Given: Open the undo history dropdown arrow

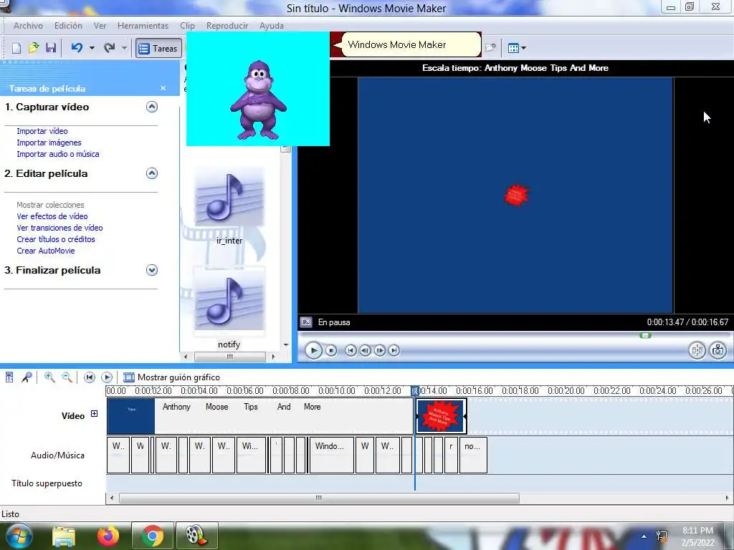Looking at the screenshot, I should click(92, 48).
